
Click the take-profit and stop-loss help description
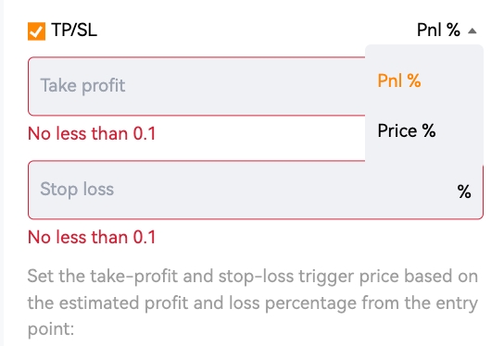tap(253, 303)
